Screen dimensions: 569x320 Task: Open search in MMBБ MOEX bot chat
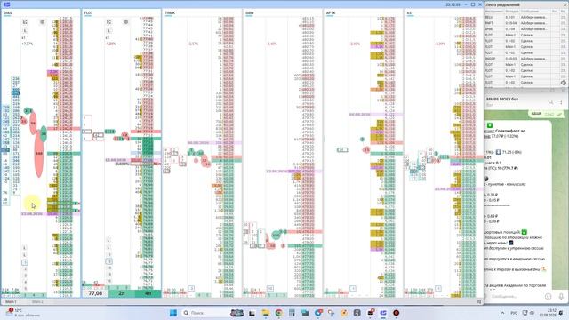pos(551,102)
